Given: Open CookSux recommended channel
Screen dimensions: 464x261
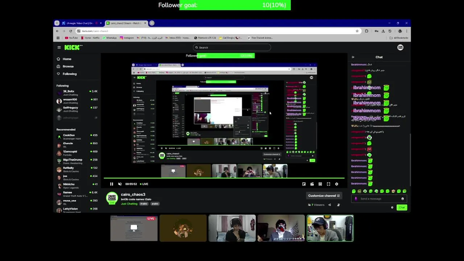Looking at the screenshot, I should click(77, 137).
